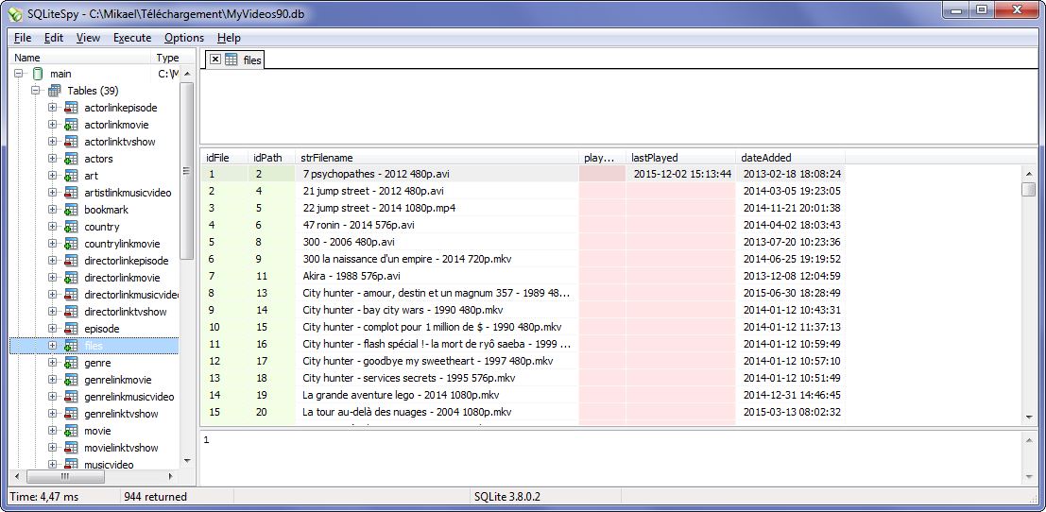This screenshot has height=512, width=1046.
Task: Click the country table icon
Action: point(71,227)
